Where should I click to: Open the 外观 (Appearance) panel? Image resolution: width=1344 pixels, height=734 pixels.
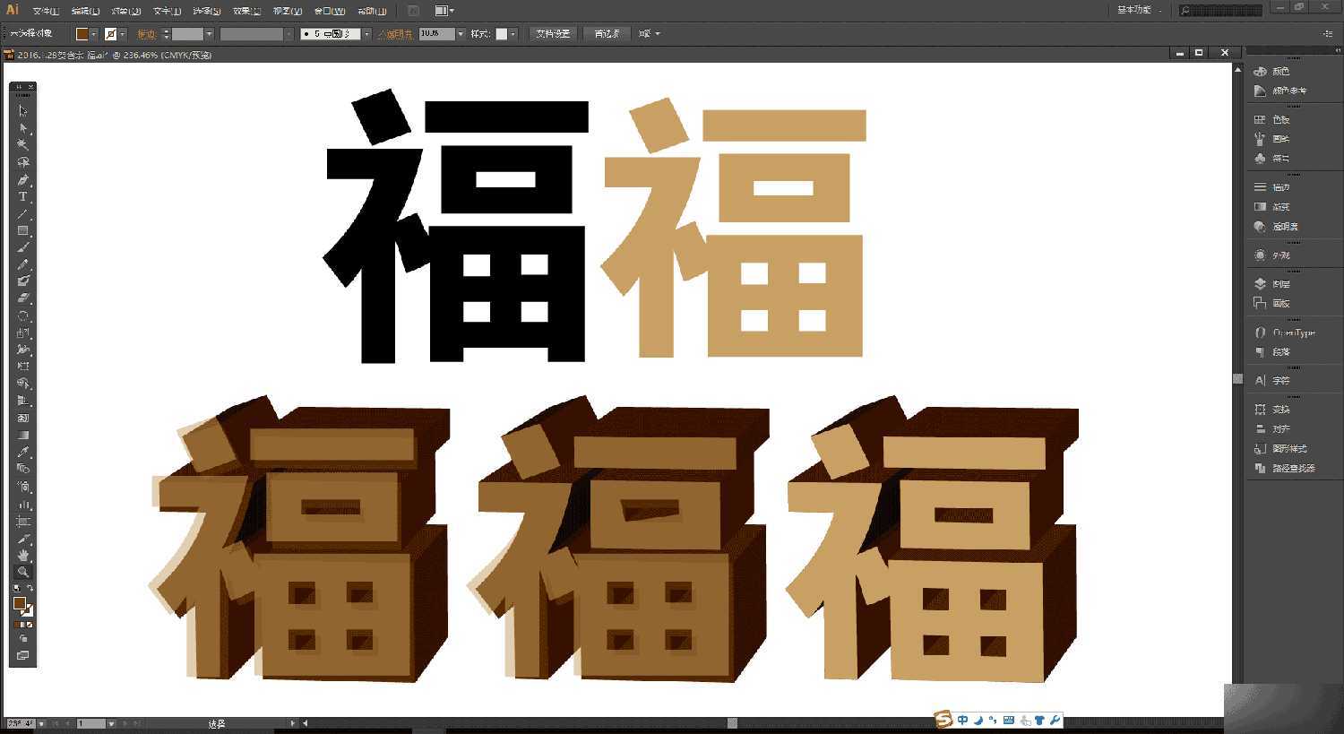click(1281, 255)
